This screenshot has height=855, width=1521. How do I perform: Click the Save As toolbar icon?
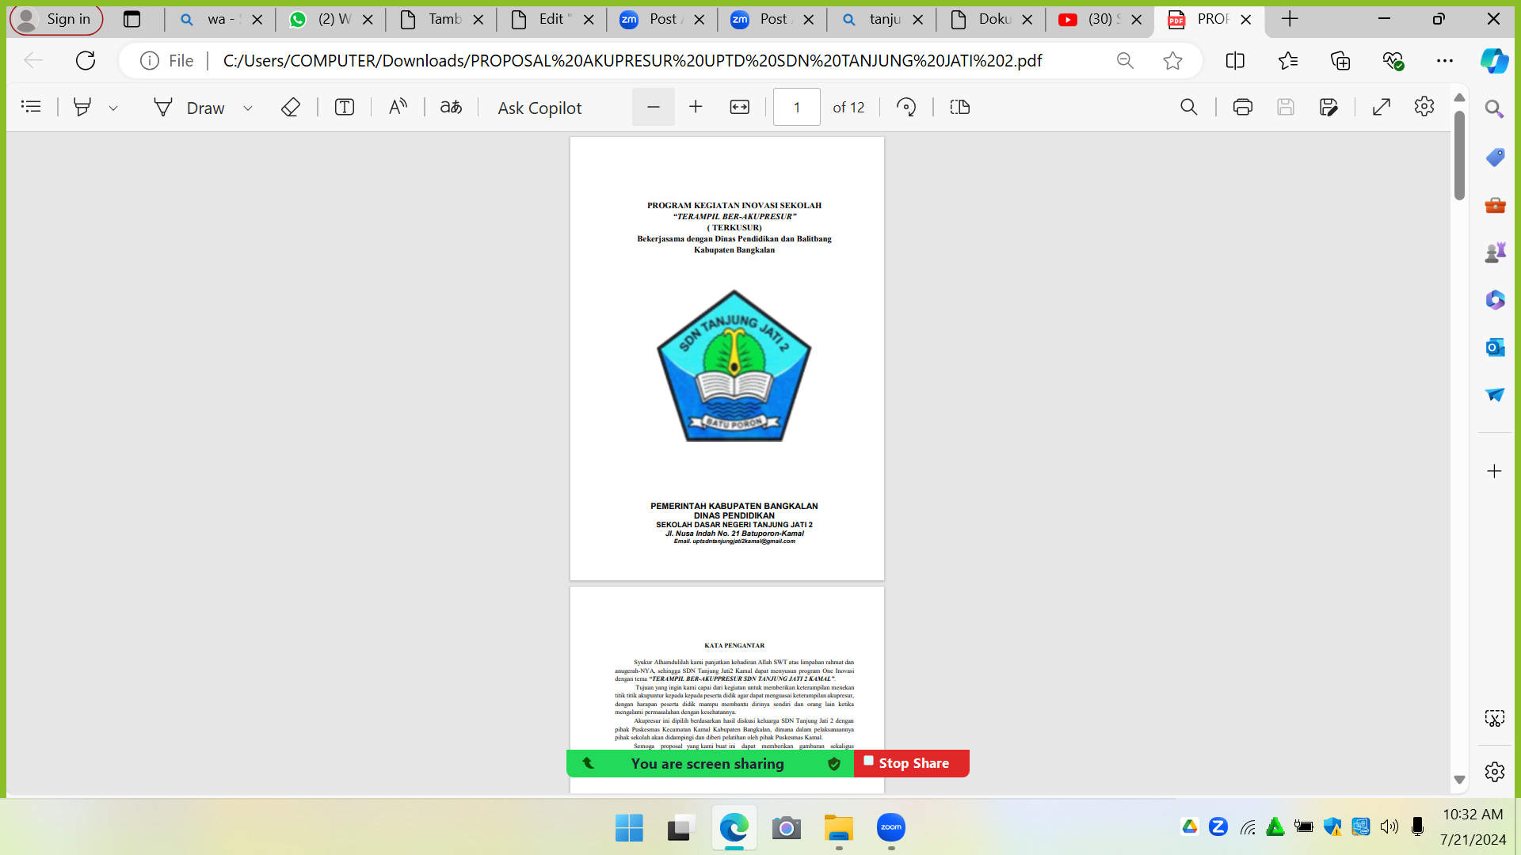pyautogui.click(x=1328, y=107)
